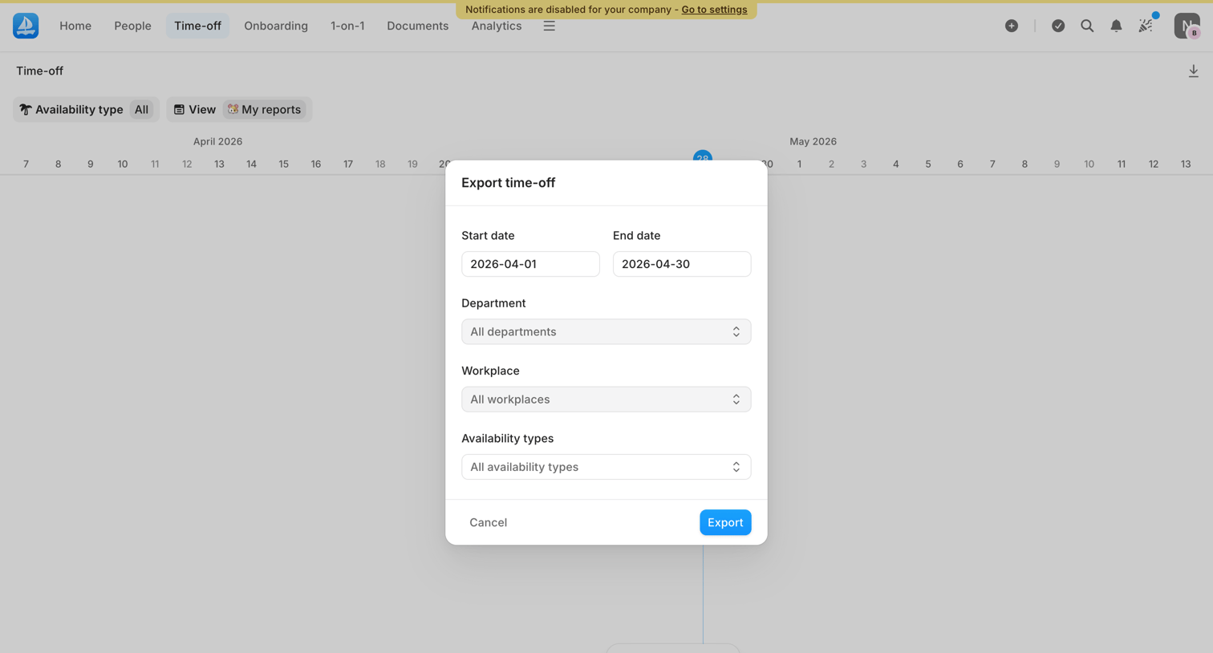Screen dimensions: 1213x653
Task: Open the hamburger more-menu icon
Action: tap(550, 26)
